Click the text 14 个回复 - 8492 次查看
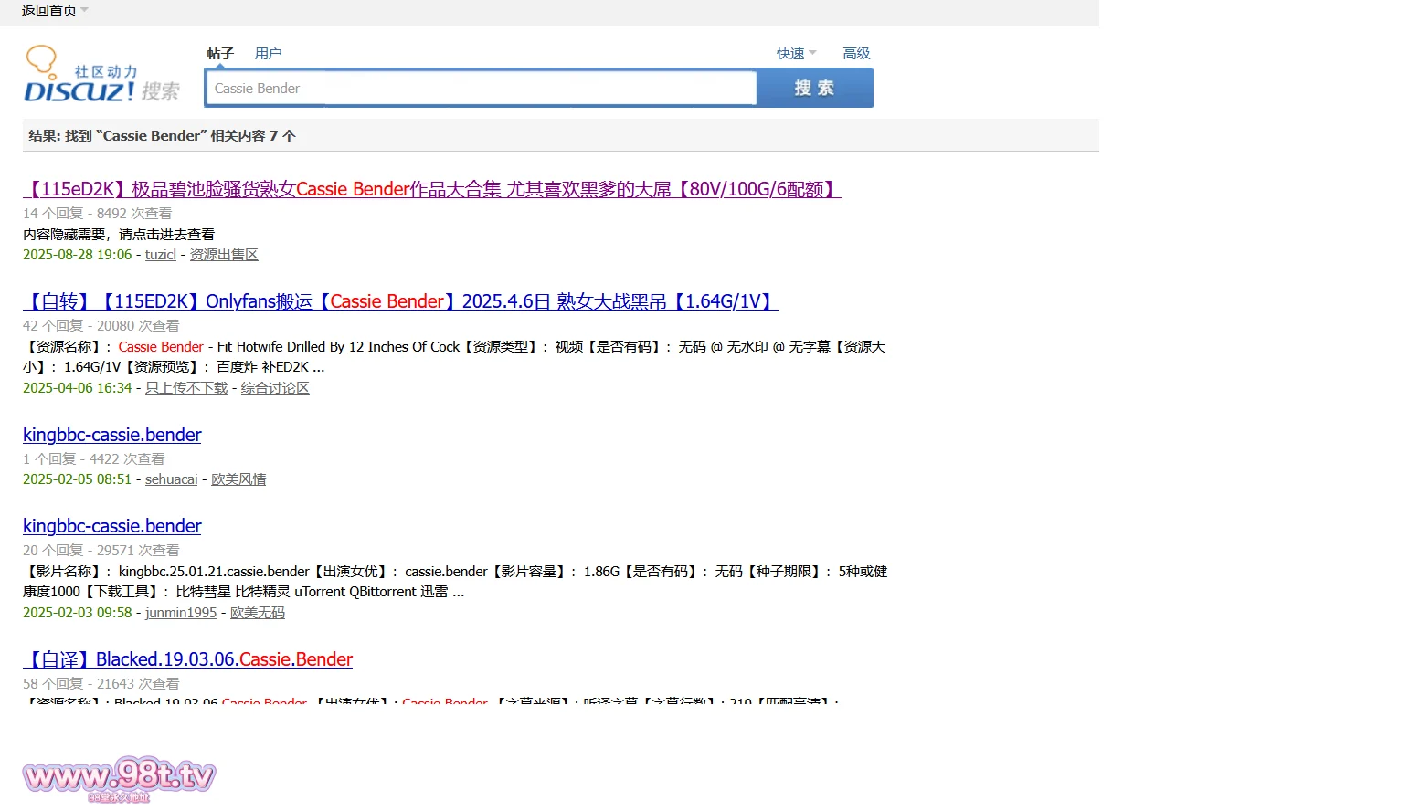Image resolution: width=1409 pixels, height=811 pixels. click(98, 214)
